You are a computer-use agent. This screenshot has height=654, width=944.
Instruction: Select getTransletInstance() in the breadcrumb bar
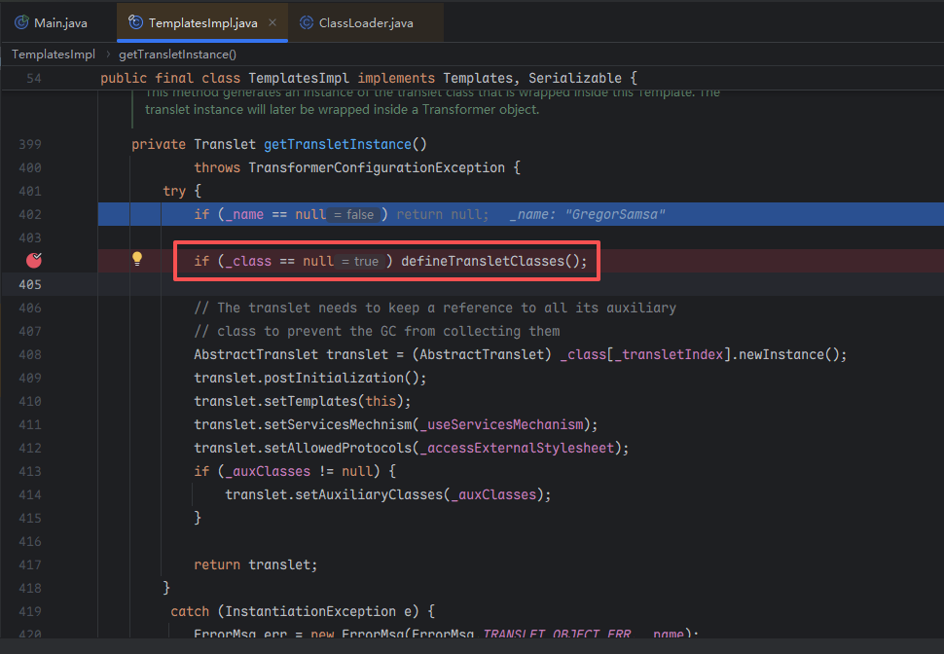177,54
